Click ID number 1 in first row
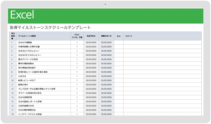Image resolution: width=211 pixels, height=124 pixels. coord(13,42)
